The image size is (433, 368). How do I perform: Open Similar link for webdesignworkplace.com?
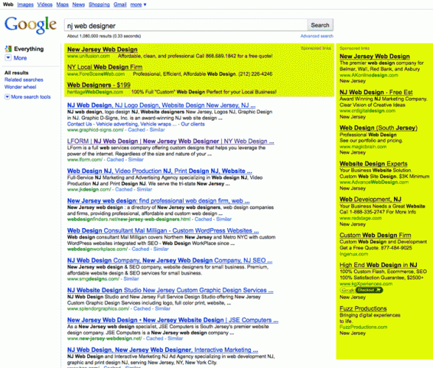point(161,249)
